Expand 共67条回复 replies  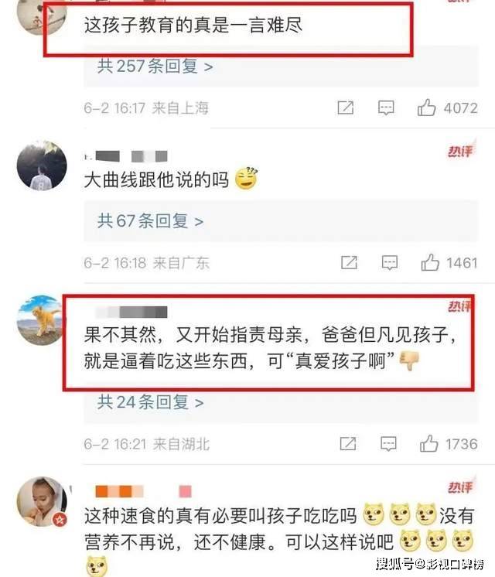150,221
